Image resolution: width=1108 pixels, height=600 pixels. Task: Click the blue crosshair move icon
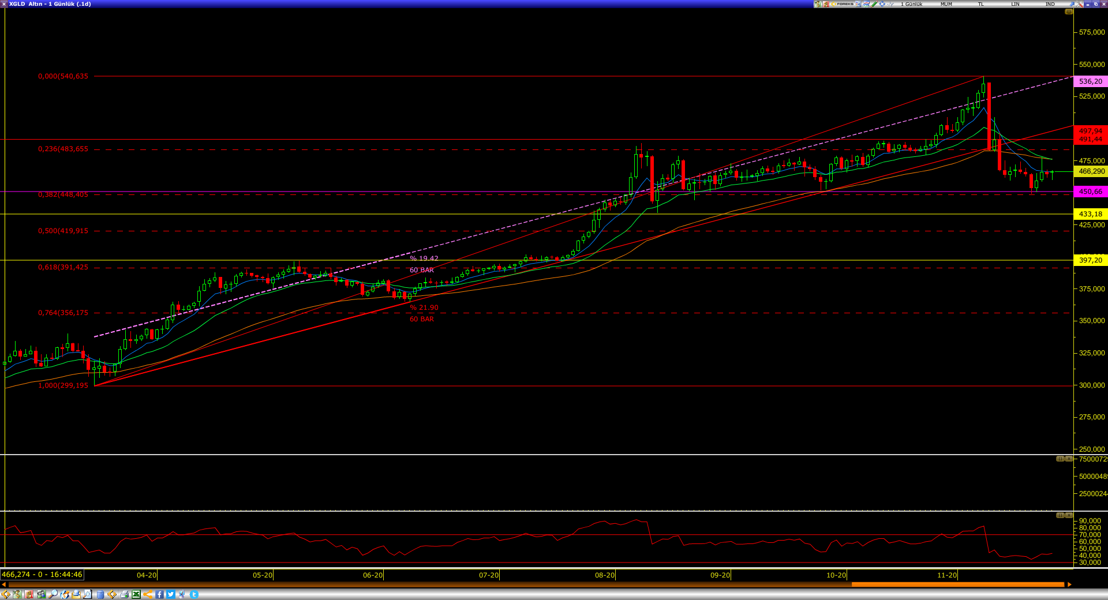pyautogui.click(x=882, y=4)
